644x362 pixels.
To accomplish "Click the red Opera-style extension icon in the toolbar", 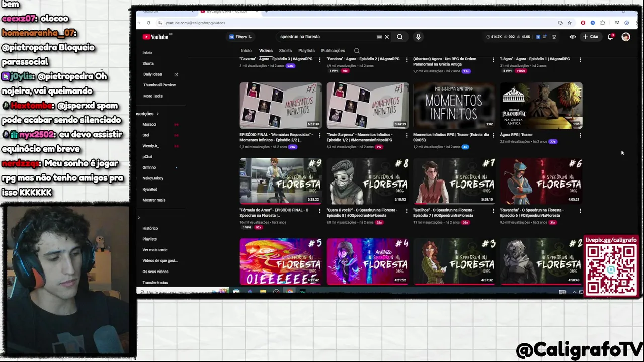I will pyautogui.click(x=583, y=23).
